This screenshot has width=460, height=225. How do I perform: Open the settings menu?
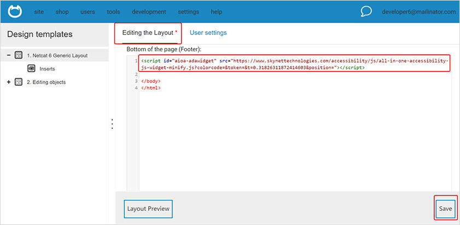point(188,11)
